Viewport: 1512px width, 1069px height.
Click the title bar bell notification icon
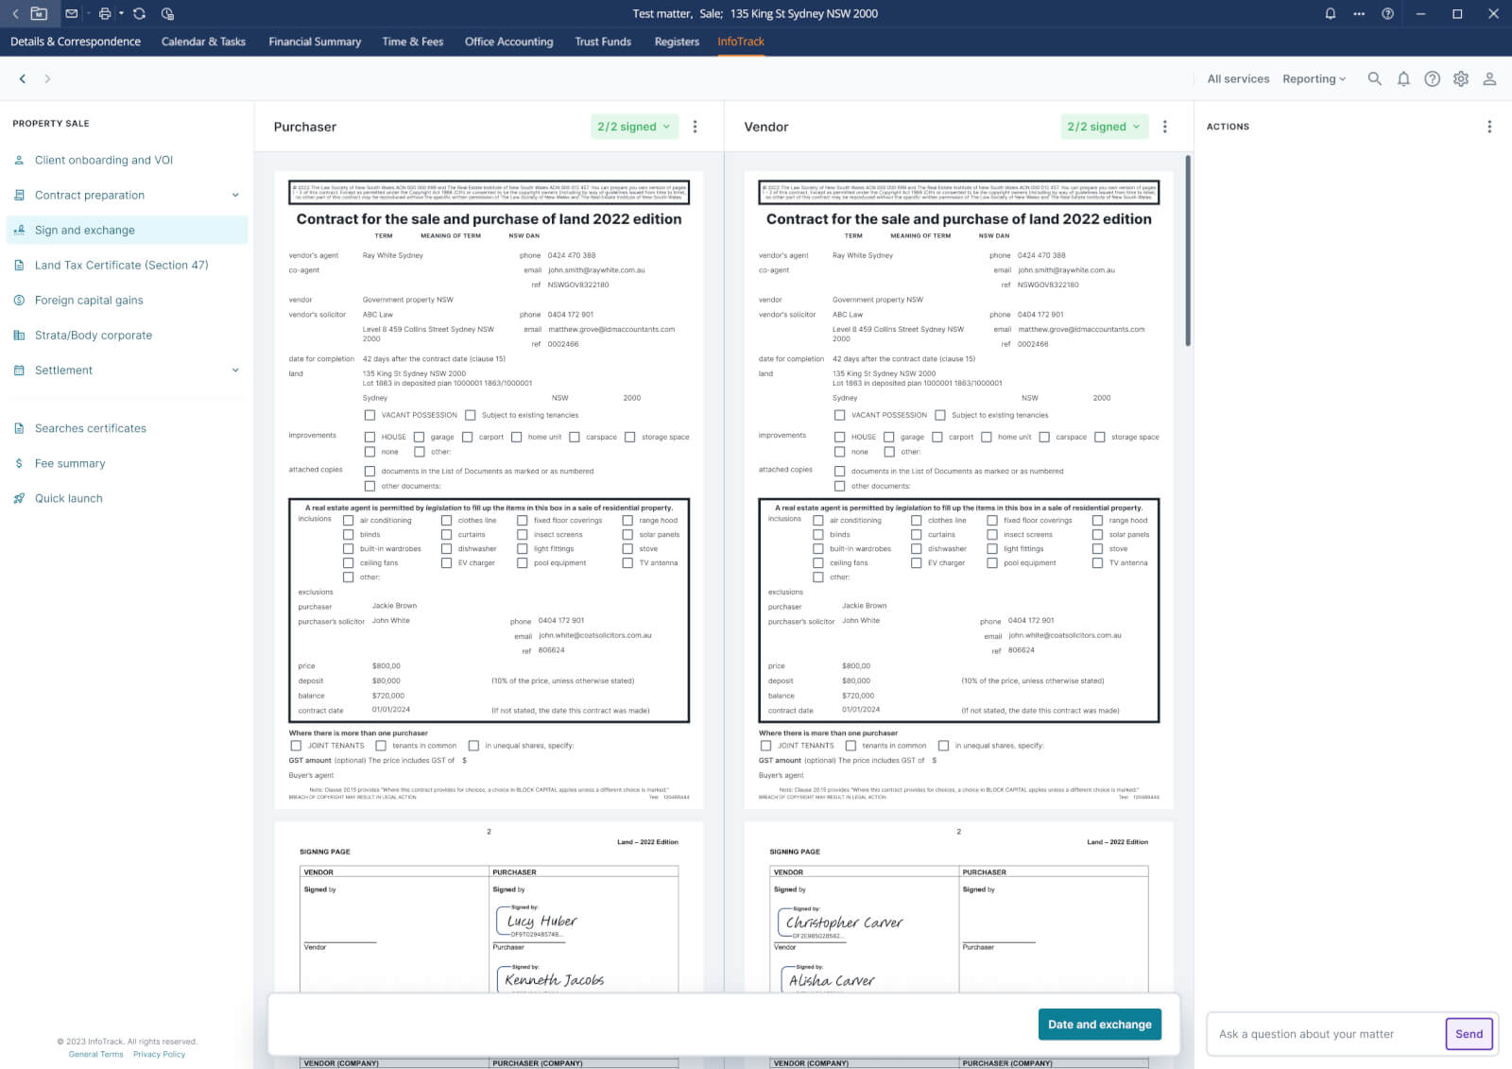click(1330, 13)
